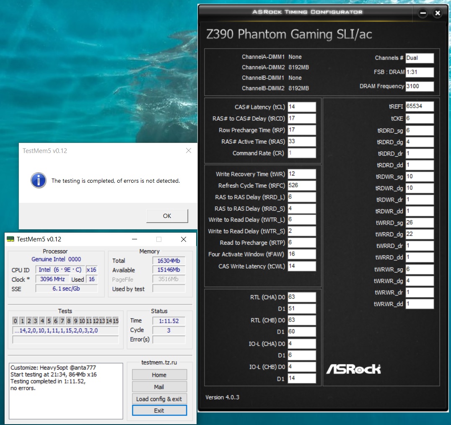Click RTL (CHB) D0 field

click(302, 320)
